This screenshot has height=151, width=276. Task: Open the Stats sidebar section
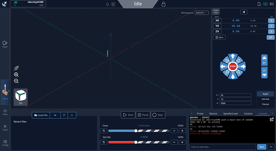(5, 112)
